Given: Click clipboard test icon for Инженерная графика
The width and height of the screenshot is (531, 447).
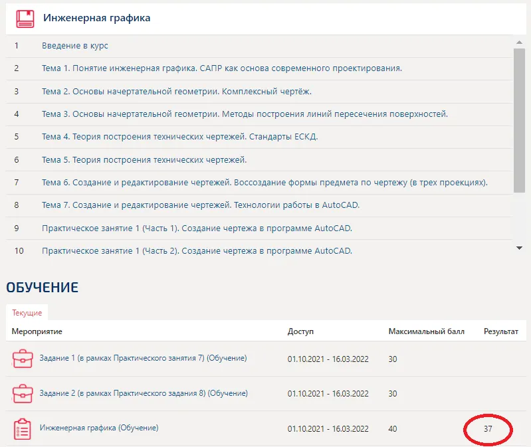Looking at the screenshot, I should click(x=23, y=429).
